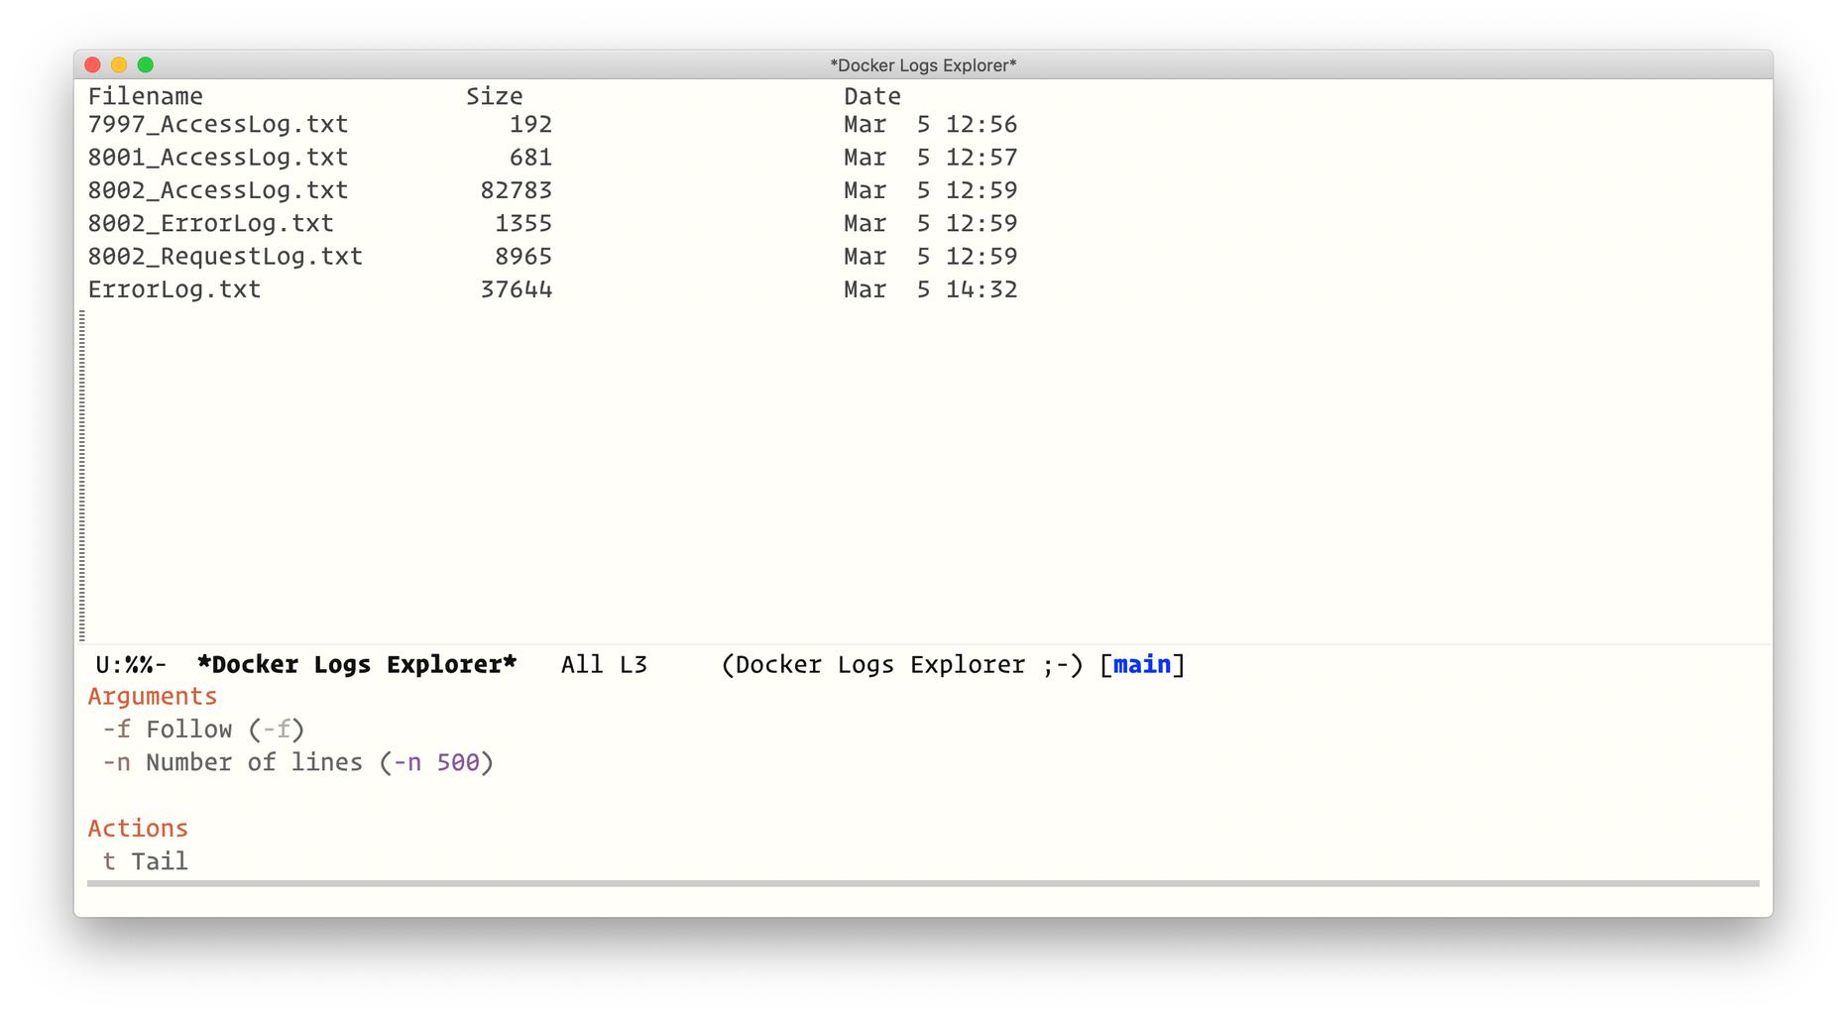Close the window with red button
The height and width of the screenshot is (1015, 1847).
93,65
